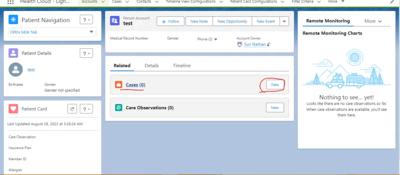The image size is (400, 175).
Task: Expand the Phone (2) dropdown
Action: tap(216, 39)
